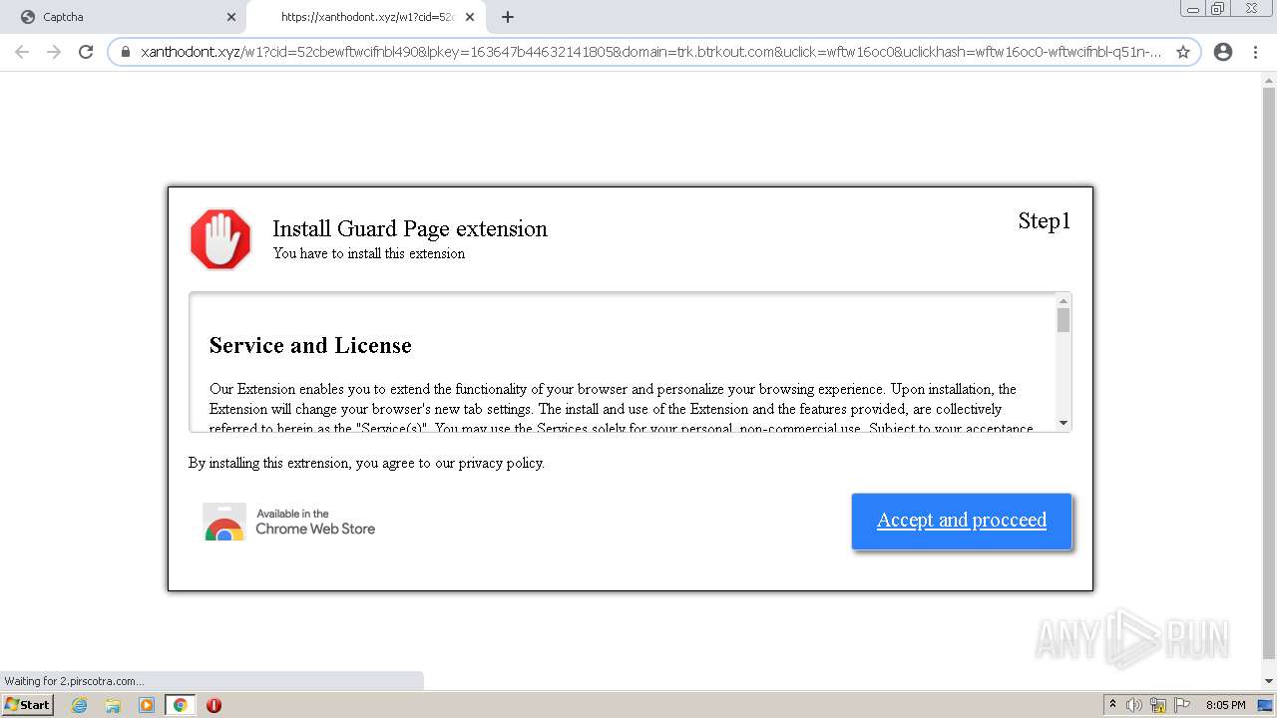Click the browser Forward arrow
This screenshot has height=718, width=1277.
[54, 52]
